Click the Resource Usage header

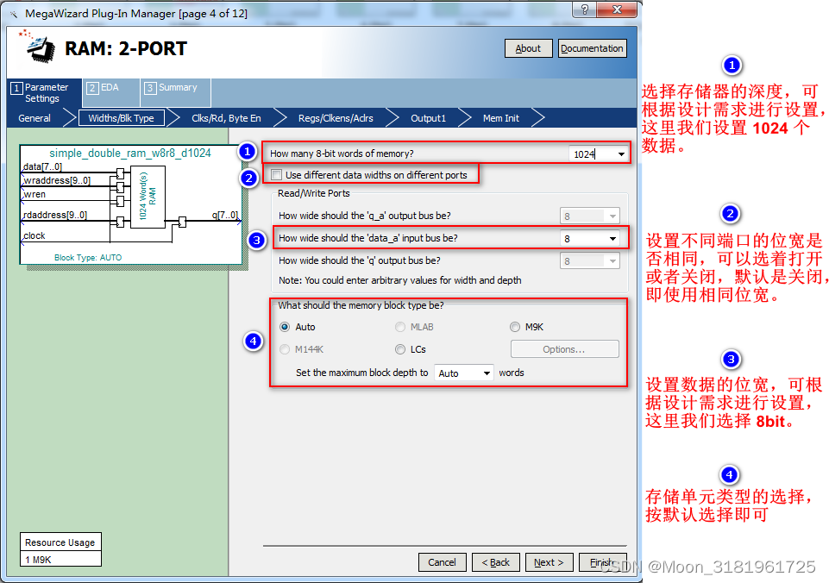[60, 542]
